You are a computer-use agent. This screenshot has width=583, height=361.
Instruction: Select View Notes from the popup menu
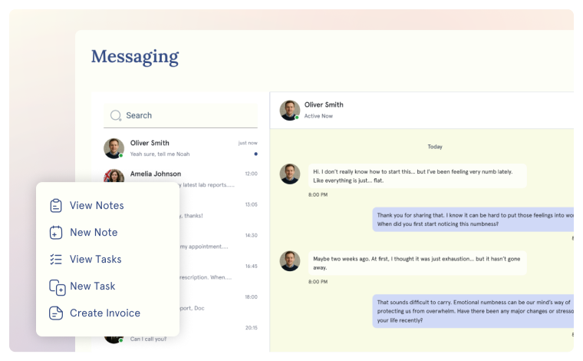(x=97, y=205)
